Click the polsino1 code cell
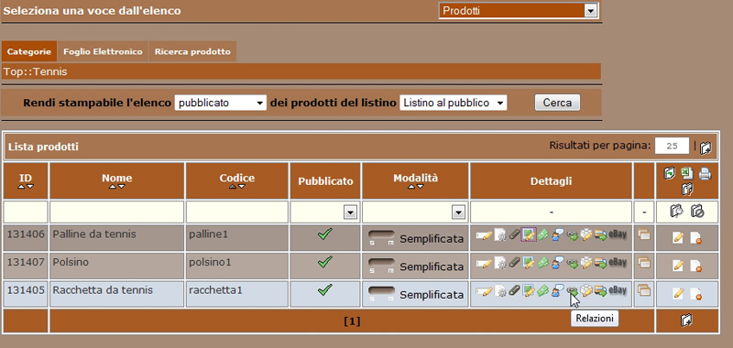733x348 pixels. click(x=237, y=266)
